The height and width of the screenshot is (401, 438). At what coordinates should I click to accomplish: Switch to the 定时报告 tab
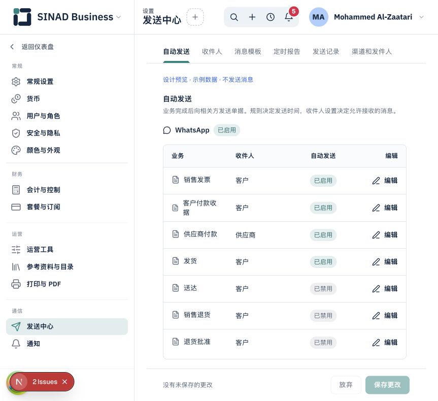[287, 52]
